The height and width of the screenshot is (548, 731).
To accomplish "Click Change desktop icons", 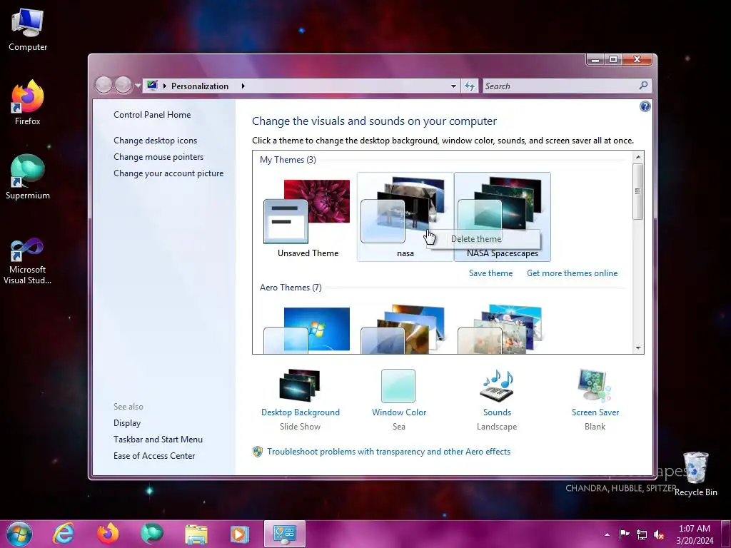I will (x=155, y=141).
